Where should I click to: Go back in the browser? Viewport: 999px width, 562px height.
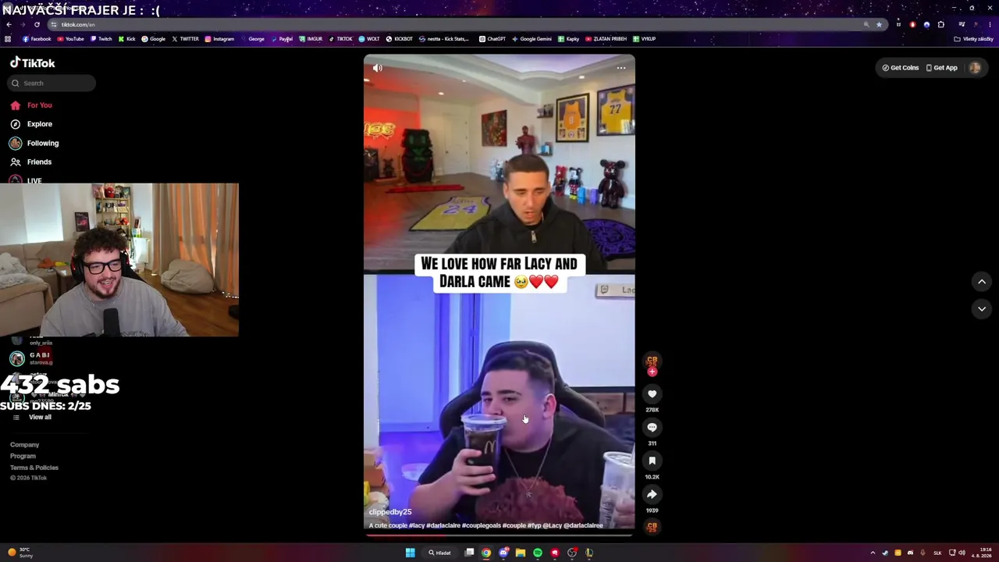point(9,25)
